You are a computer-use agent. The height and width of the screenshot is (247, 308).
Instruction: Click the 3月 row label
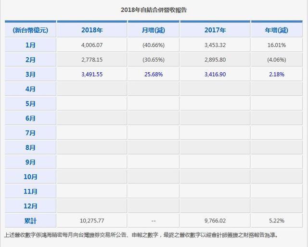[x=30, y=75]
